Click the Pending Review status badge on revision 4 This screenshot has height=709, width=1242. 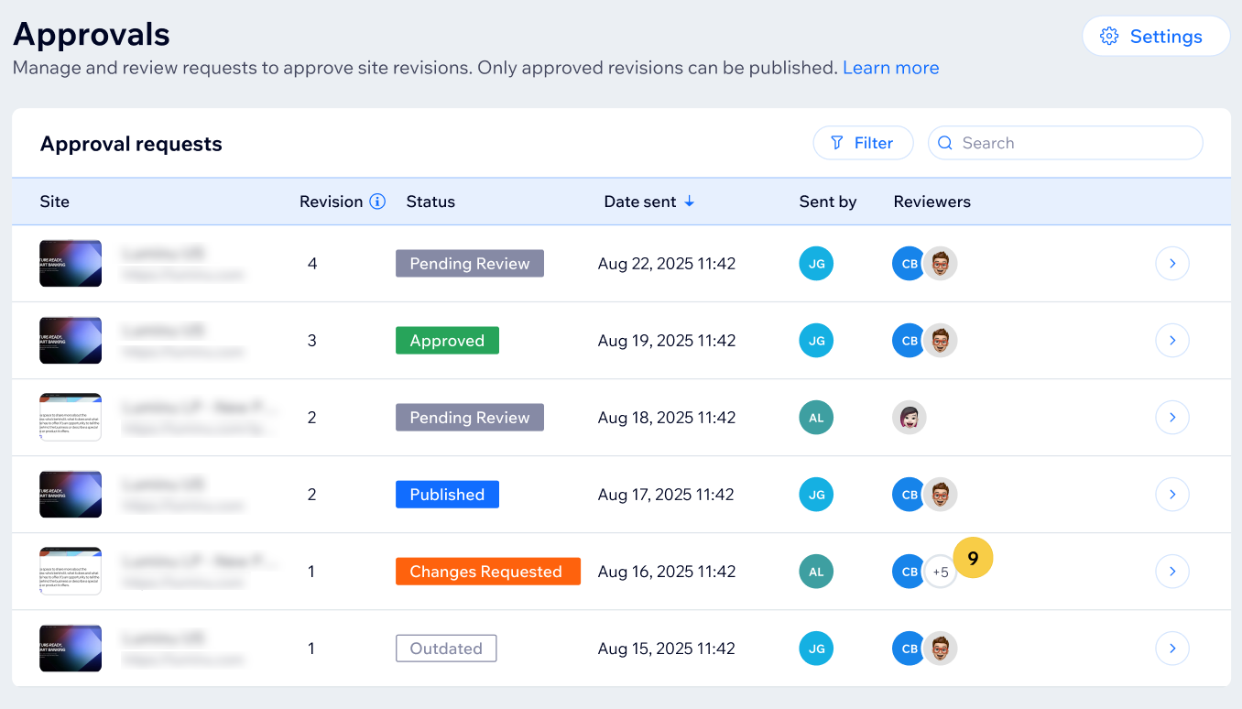click(x=470, y=263)
